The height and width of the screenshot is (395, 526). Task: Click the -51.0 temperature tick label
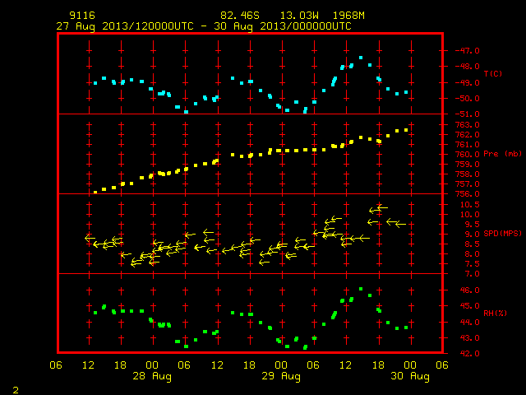pos(467,114)
